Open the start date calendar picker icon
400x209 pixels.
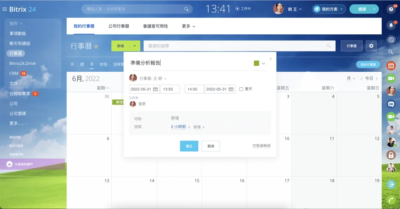click(155, 89)
